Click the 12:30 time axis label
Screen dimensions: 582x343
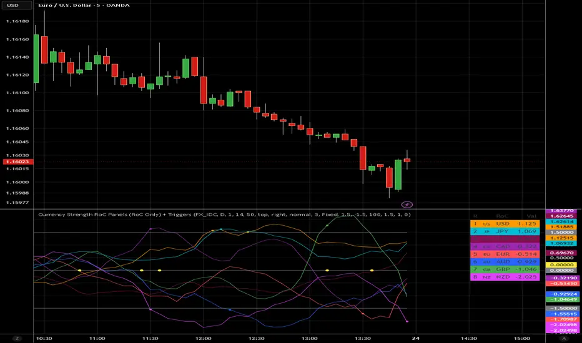click(x=257, y=338)
